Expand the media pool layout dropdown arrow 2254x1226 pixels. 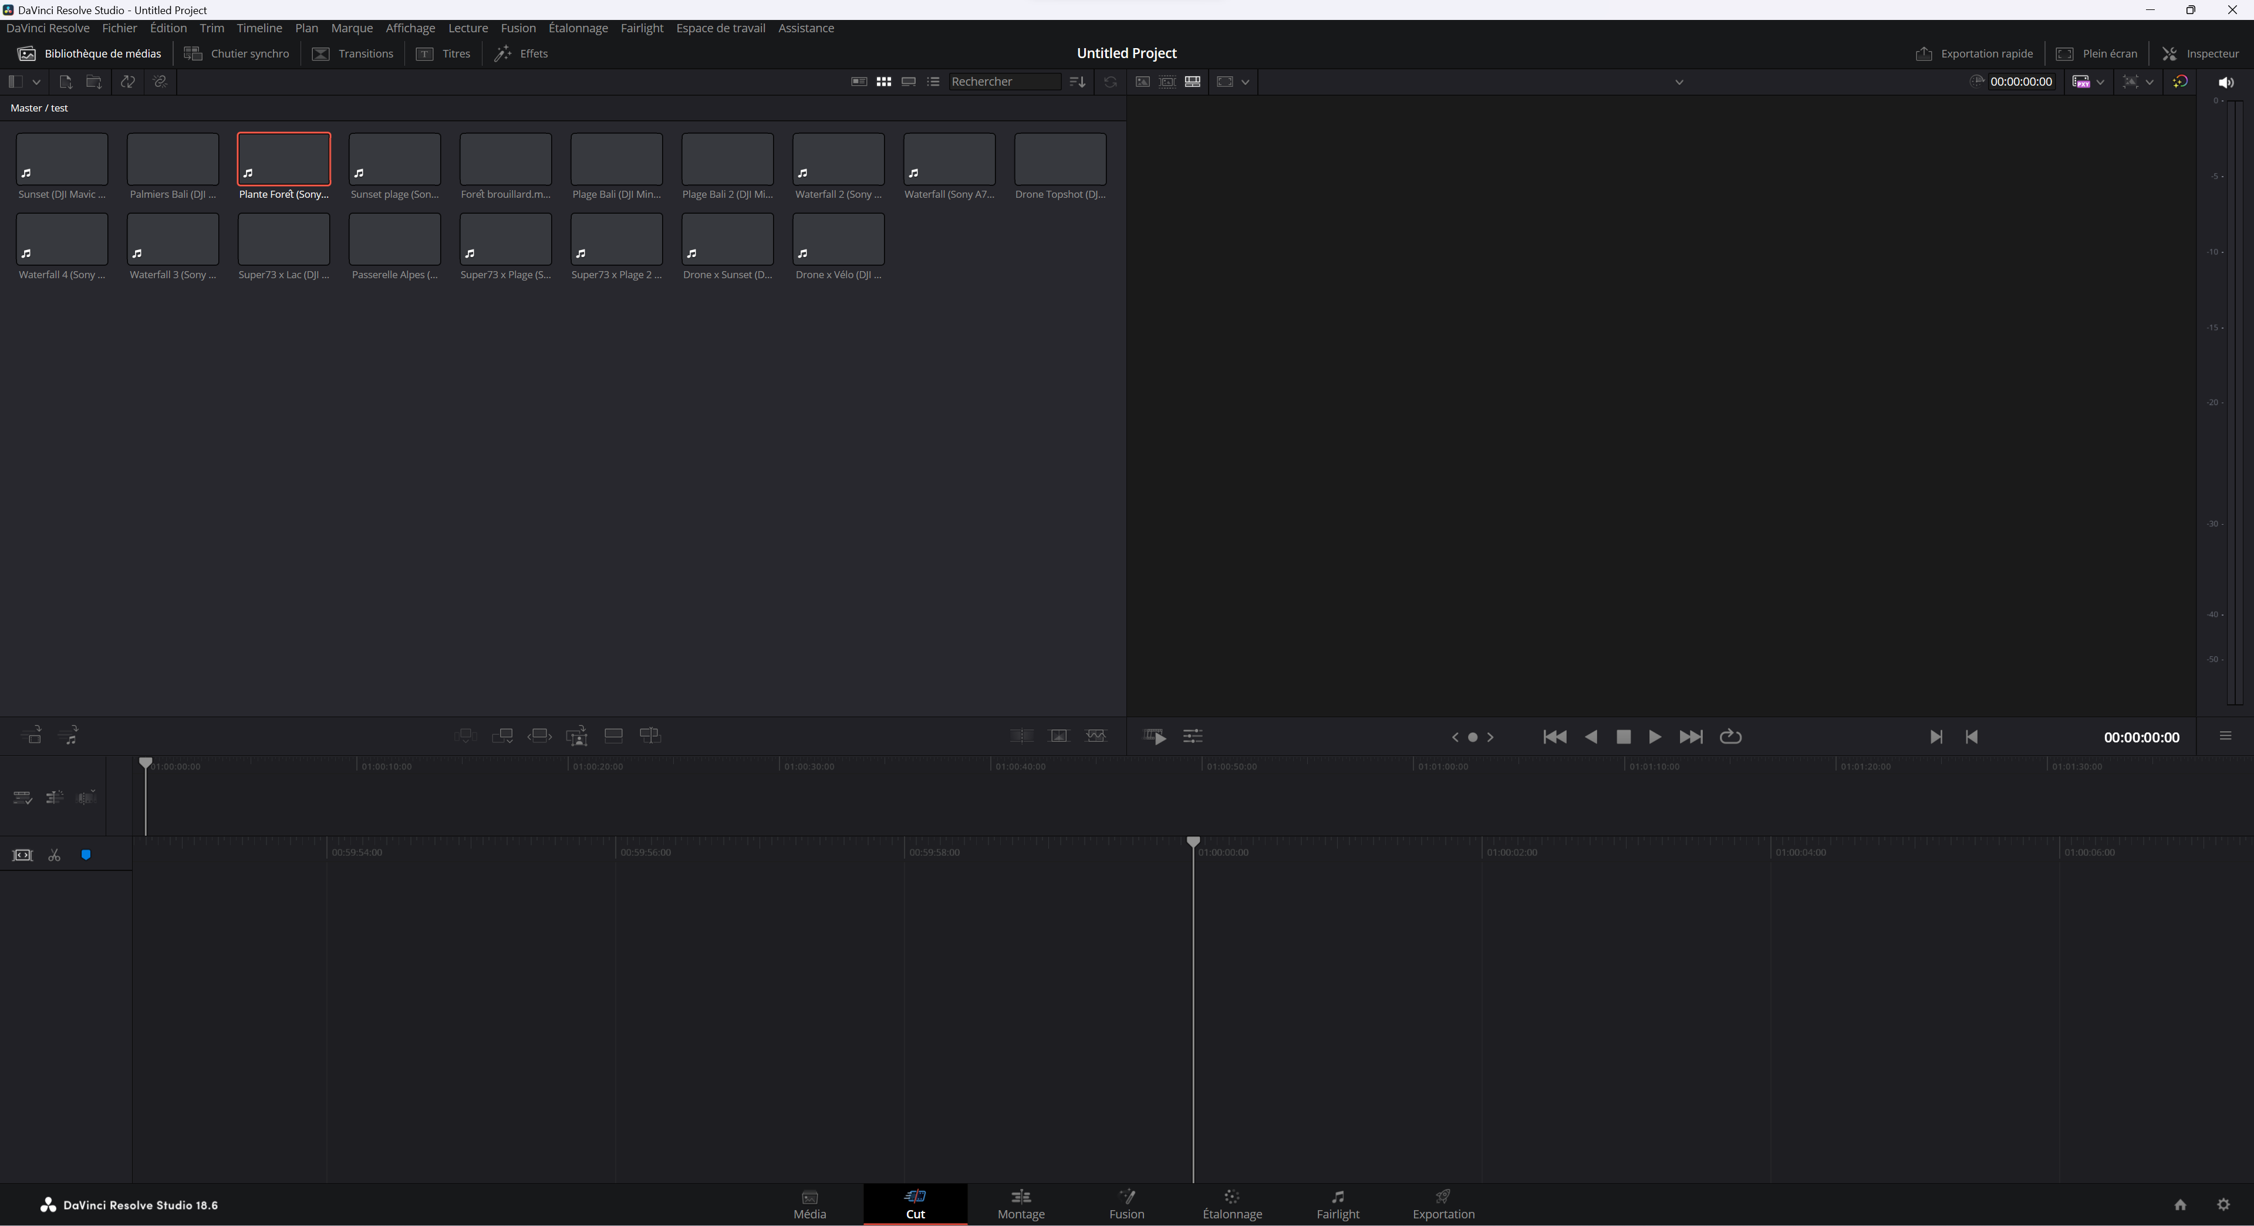(37, 82)
